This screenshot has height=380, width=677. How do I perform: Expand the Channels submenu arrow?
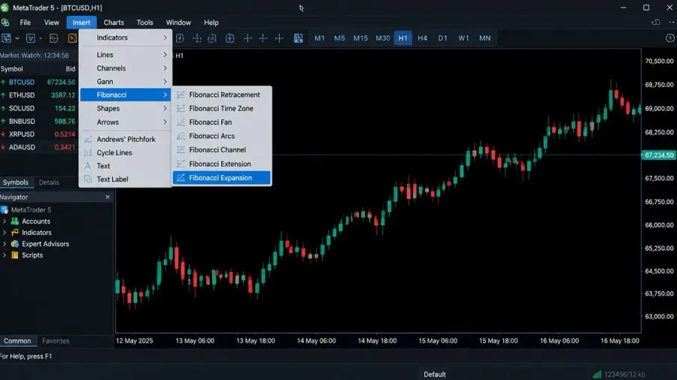tap(165, 68)
